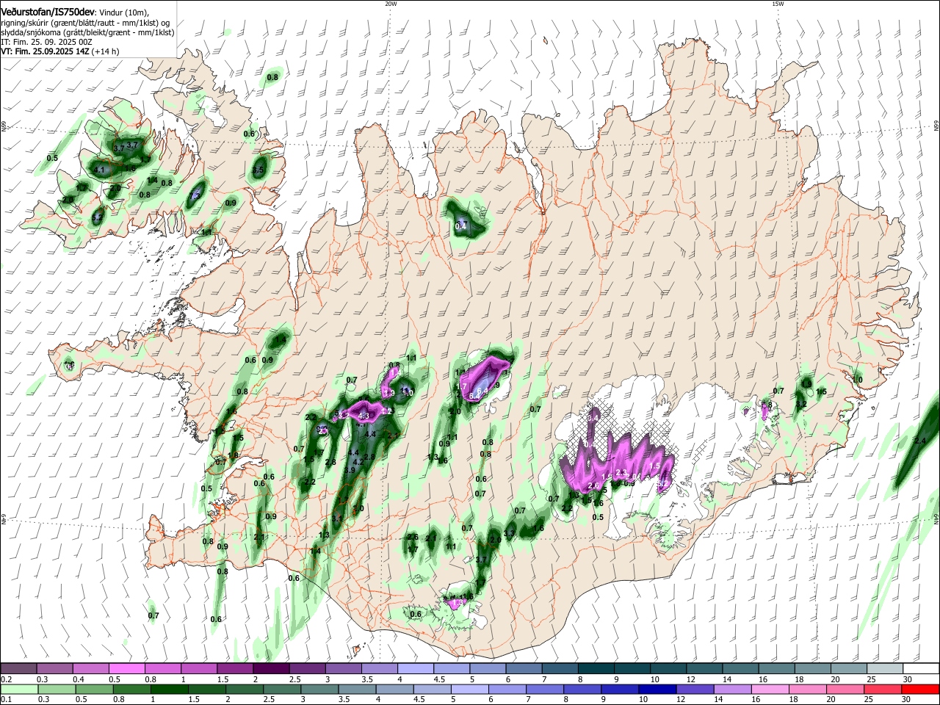Click the dark navy blue swatch in the rain legend
The width and height of the screenshot is (940, 705).
(x=657, y=689)
